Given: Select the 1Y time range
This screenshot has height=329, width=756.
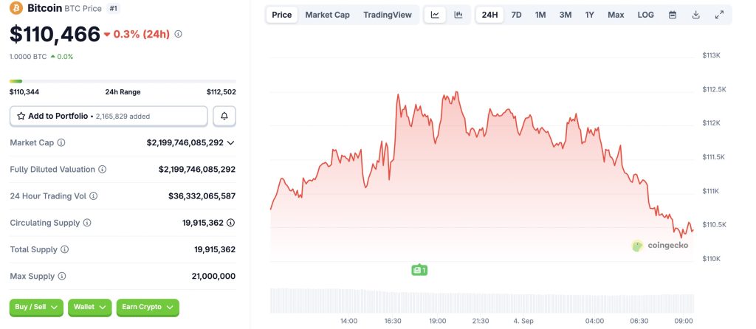Looking at the screenshot, I should [x=589, y=15].
